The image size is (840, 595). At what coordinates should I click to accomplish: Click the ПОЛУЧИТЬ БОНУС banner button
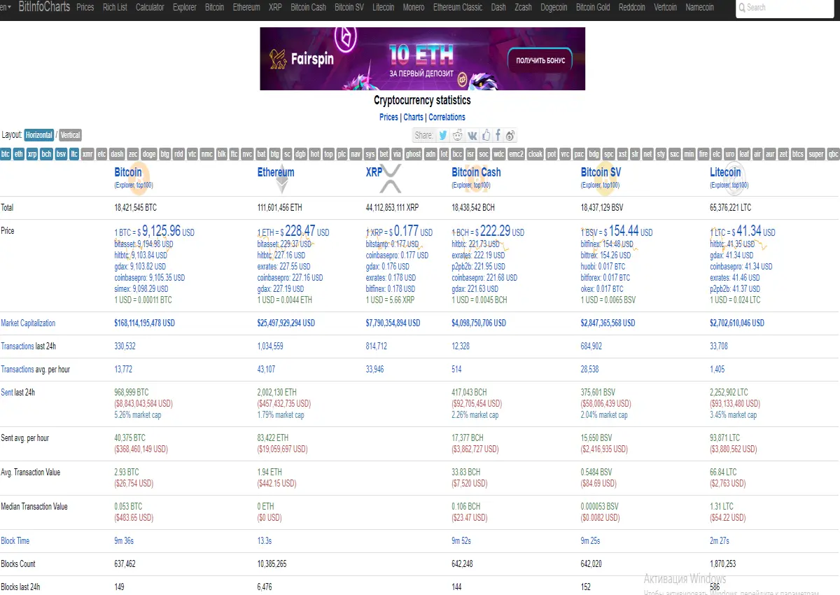540,61
